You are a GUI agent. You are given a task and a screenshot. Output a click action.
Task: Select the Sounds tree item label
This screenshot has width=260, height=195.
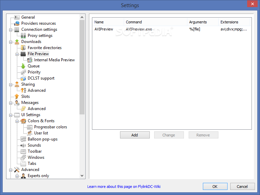coord(34,145)
